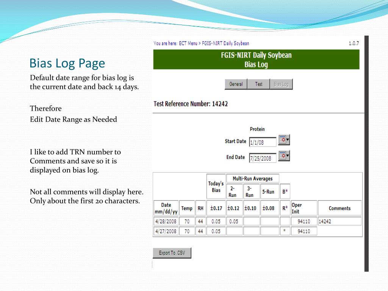Click the Start Date field showing 1/1/08
This screenshot has width=388, height=291.
point(263,142)
